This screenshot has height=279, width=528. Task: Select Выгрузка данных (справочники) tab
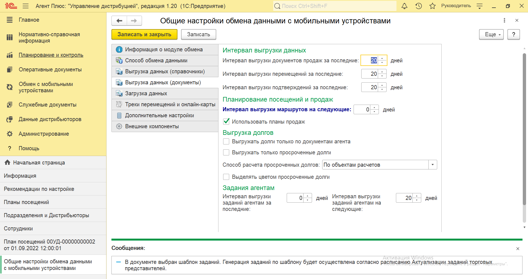pyautogui.click(x=165, y=71)
